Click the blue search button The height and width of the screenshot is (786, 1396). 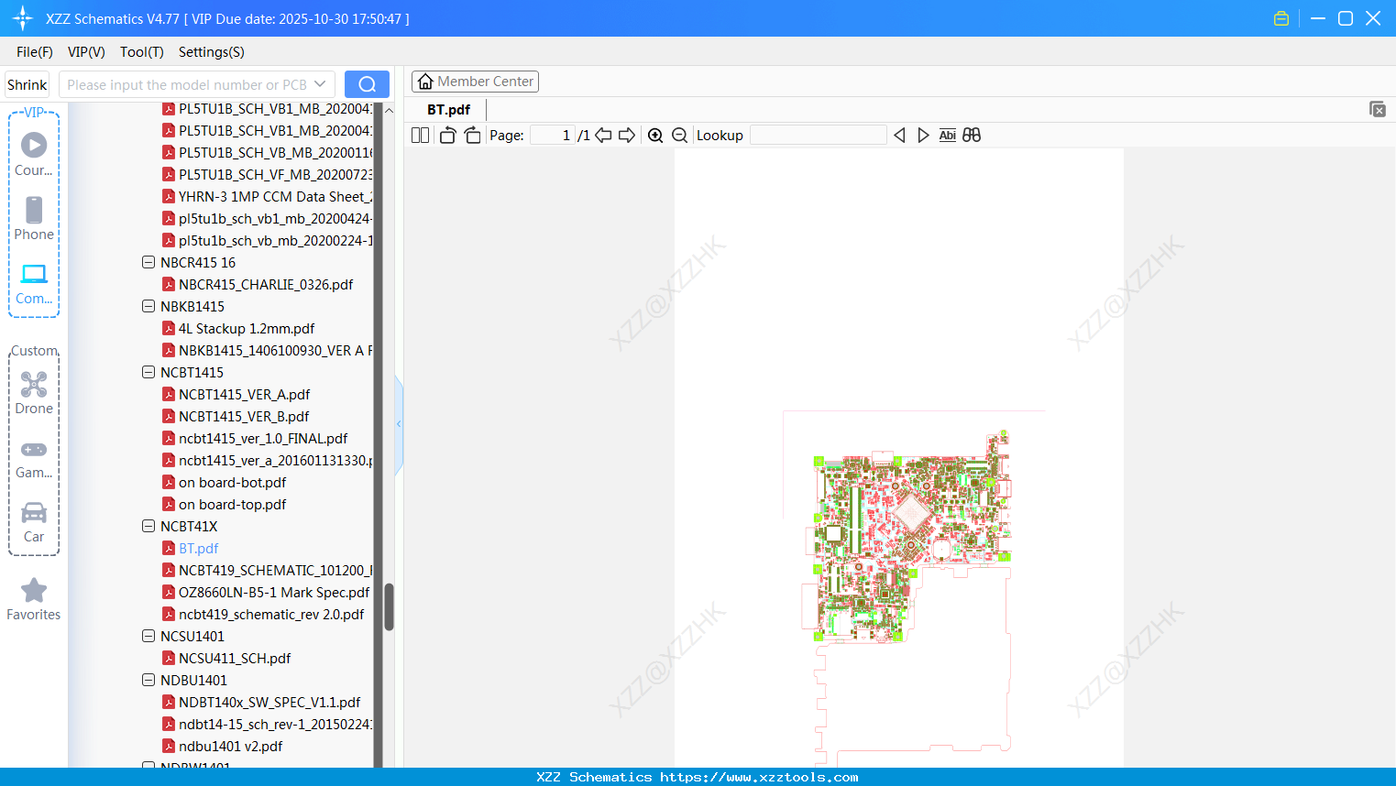(367, 84)
